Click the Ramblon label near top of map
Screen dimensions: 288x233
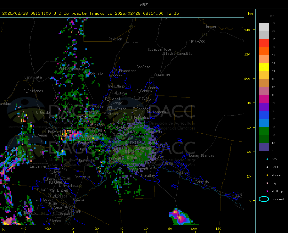[x=115, y=39]
